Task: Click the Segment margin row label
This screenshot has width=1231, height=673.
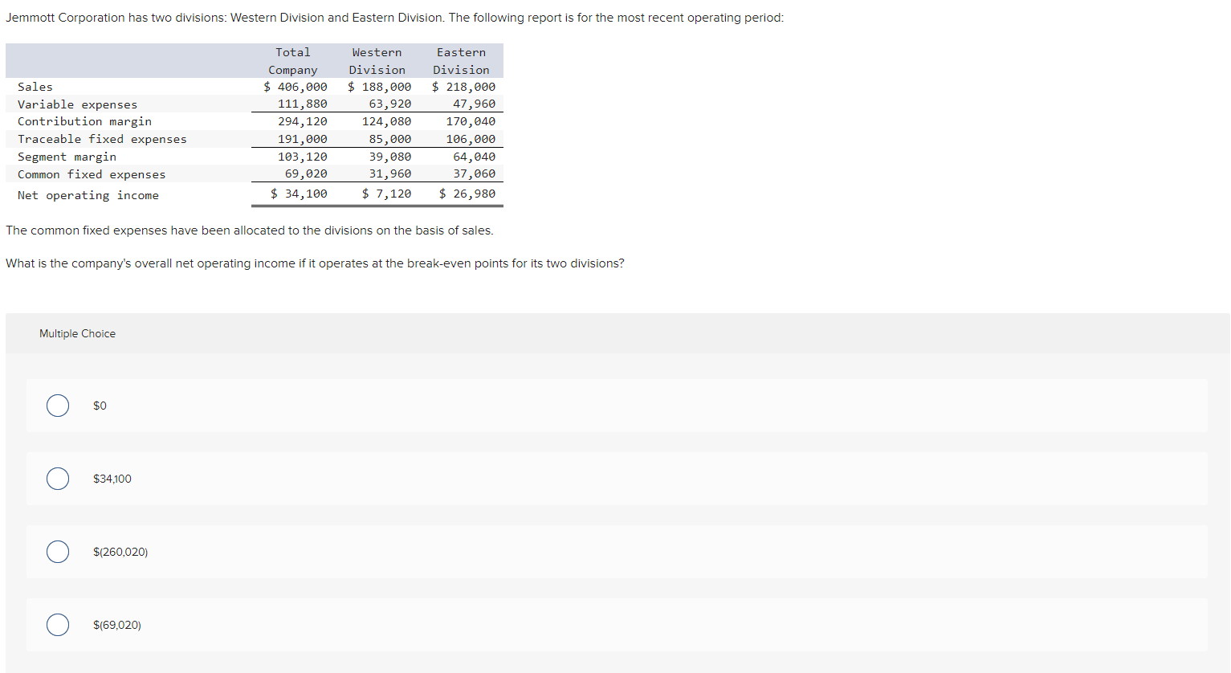Action: (67, 157)
